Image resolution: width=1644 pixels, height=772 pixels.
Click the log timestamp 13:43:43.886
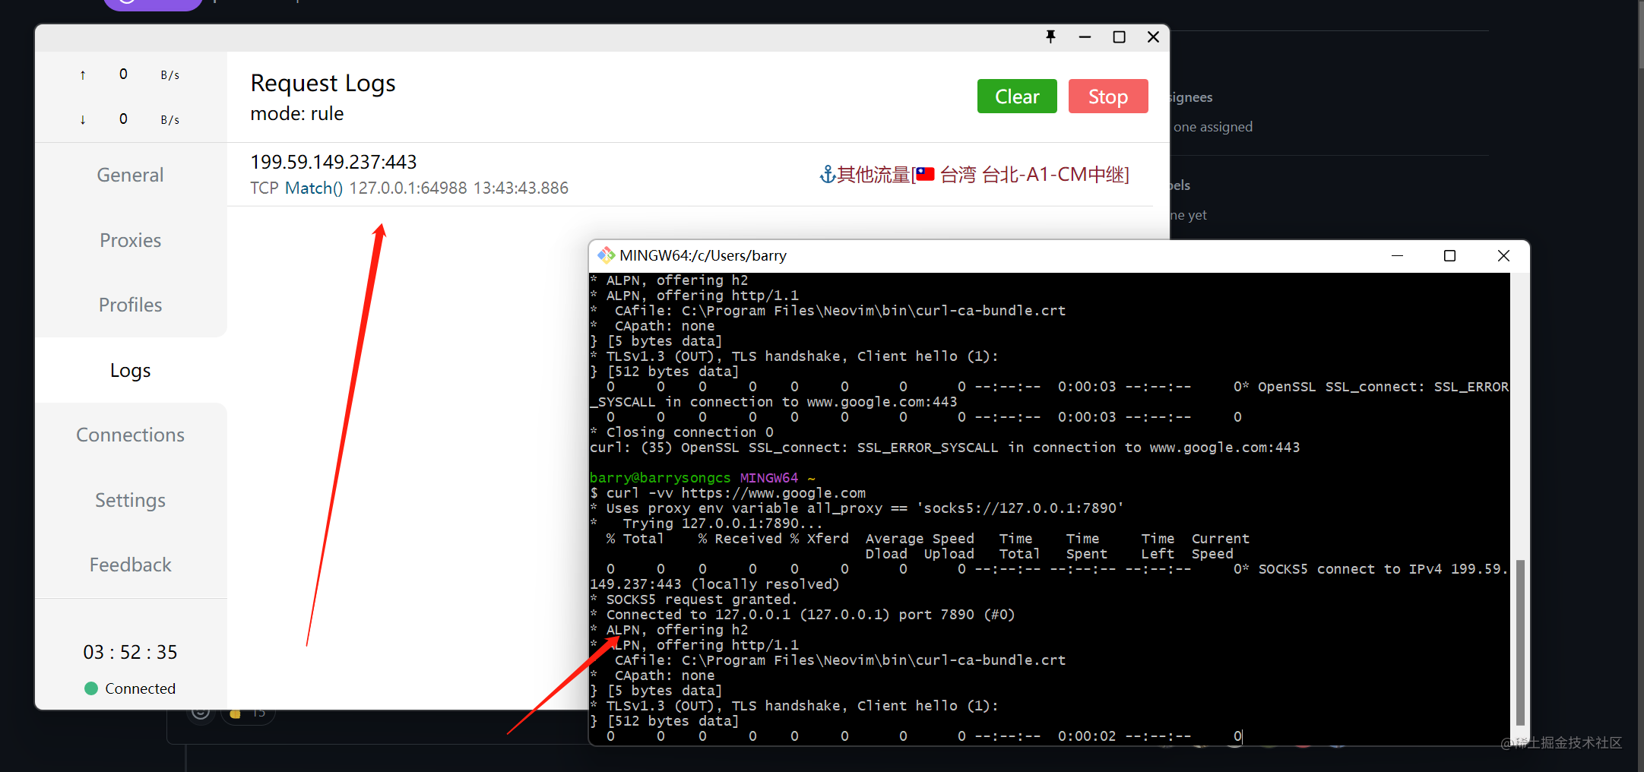[521, 188]
